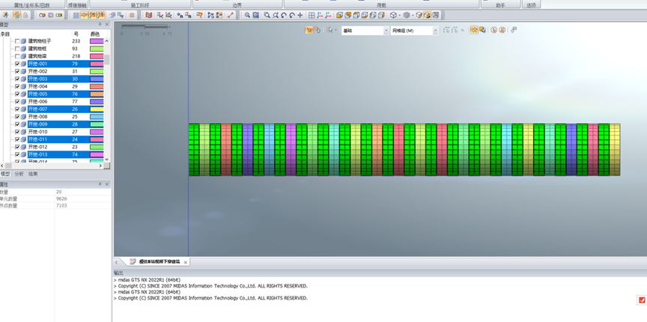The width and height of the screenshot is (647, 322).
Task: Click the gray unlocked padlock icon
Action: click(25, 15)
